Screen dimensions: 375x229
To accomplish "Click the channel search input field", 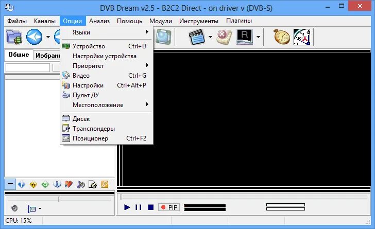I will (x=28, y=67).
